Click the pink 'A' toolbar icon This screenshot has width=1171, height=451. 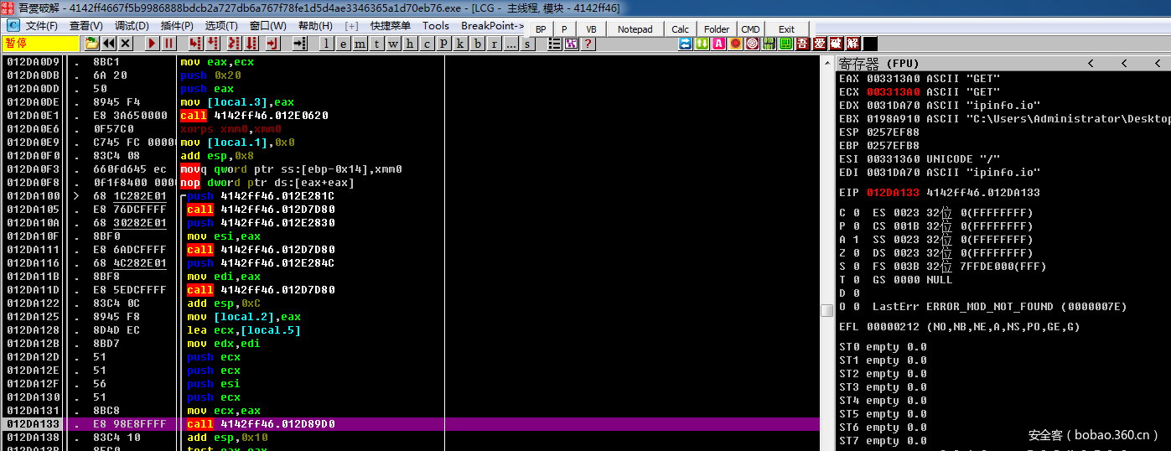click(x=718, y=44)
